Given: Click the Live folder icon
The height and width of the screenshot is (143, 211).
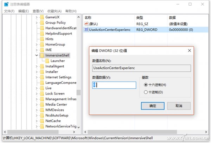Looking at the screenshot, I should [x=42, y=88].
